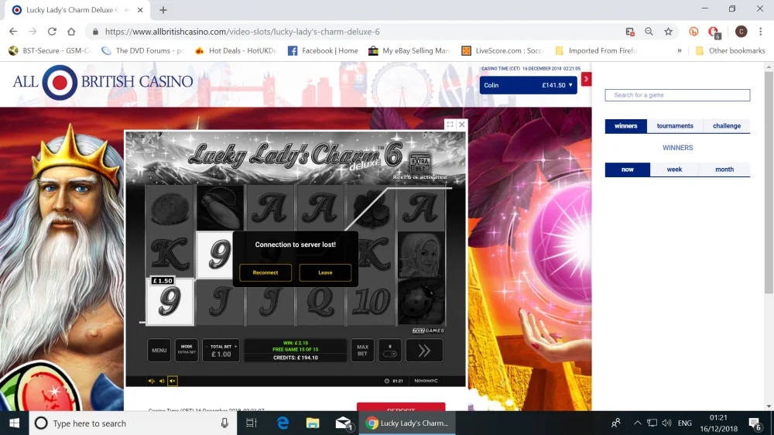The height and width of the screenshot is (435, 774).
Task: Close the game window with X
Action: coord(461,125)
